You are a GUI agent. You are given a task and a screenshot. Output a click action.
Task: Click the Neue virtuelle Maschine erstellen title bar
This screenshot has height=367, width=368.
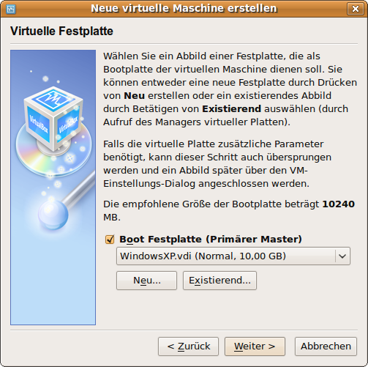point(184,9)
